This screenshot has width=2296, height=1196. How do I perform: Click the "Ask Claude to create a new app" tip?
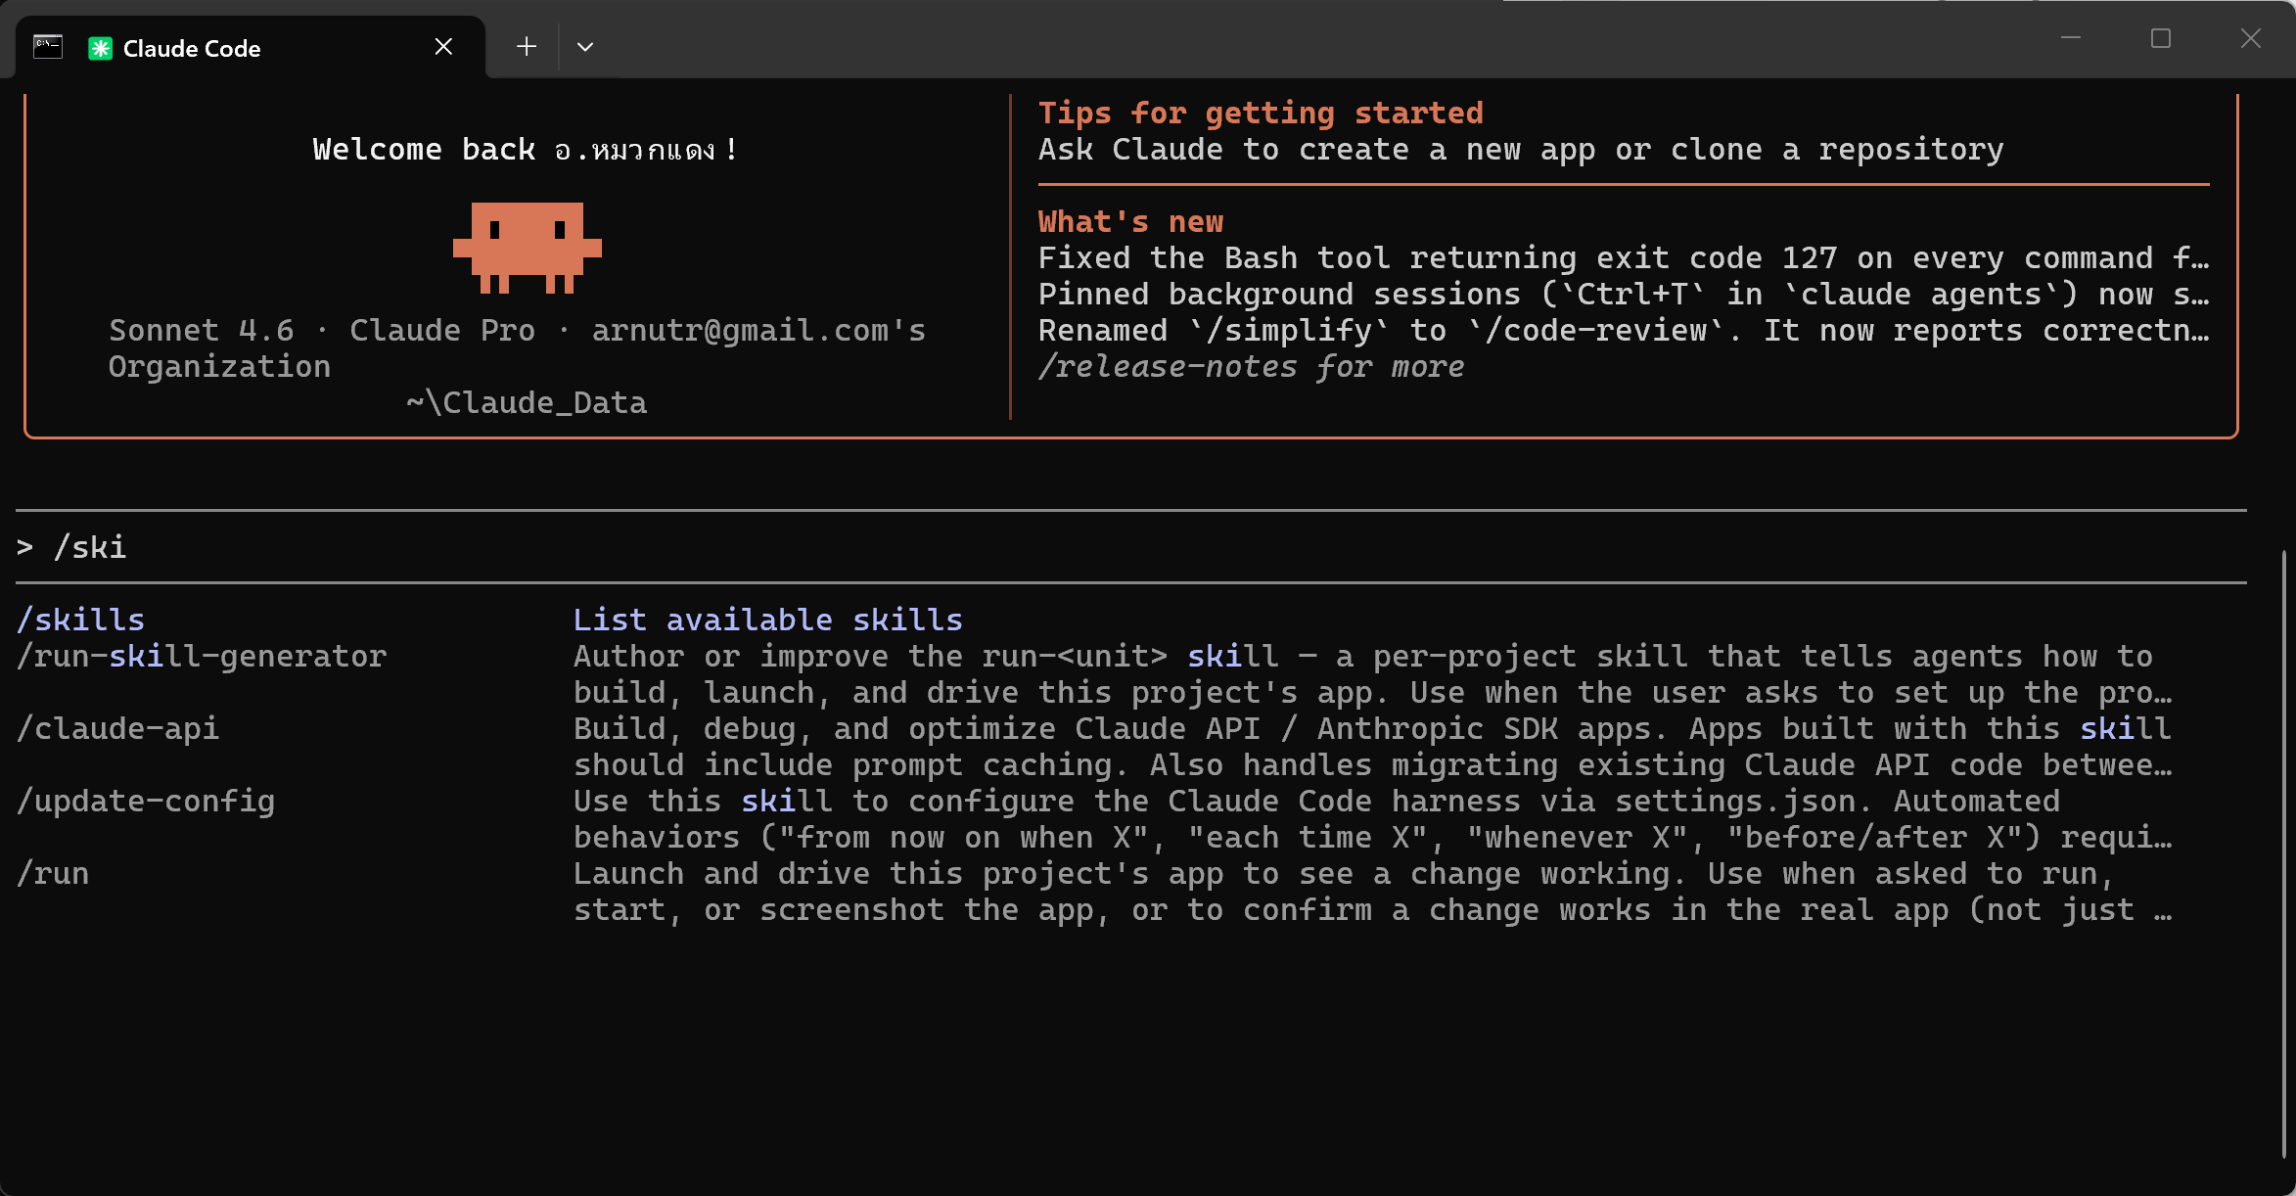[x=1521, y=149]
